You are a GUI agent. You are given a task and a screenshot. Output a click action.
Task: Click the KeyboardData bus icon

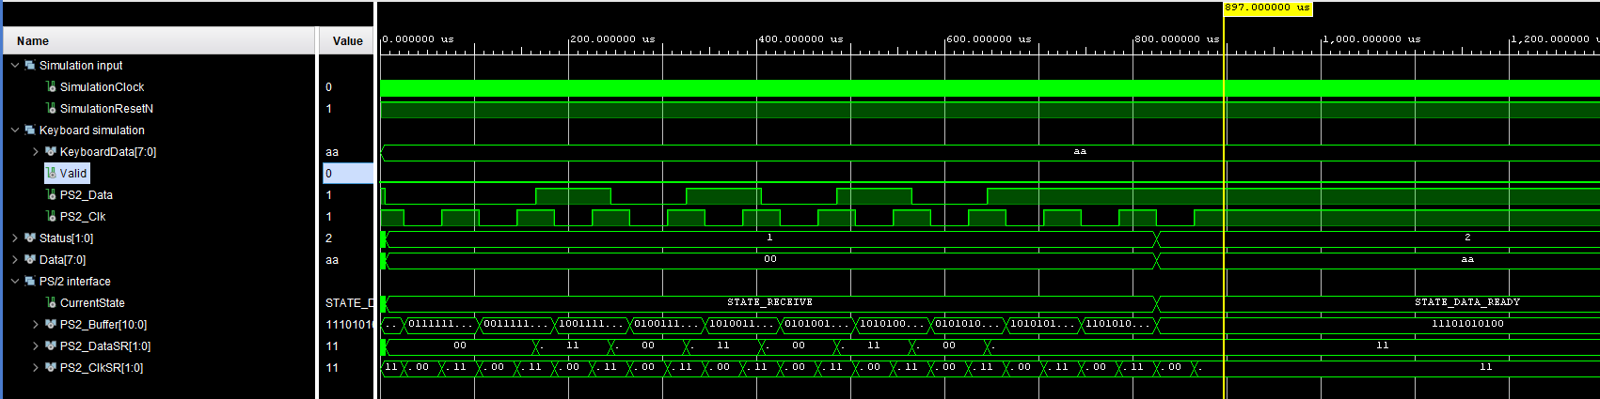[x=51, y=151]
